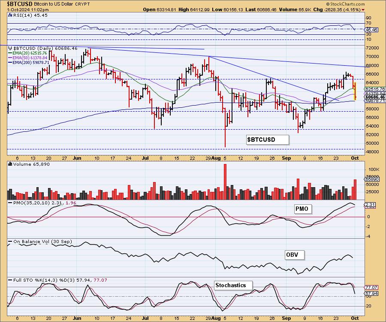Click the Volume 65.9K header value

point(295,9)
